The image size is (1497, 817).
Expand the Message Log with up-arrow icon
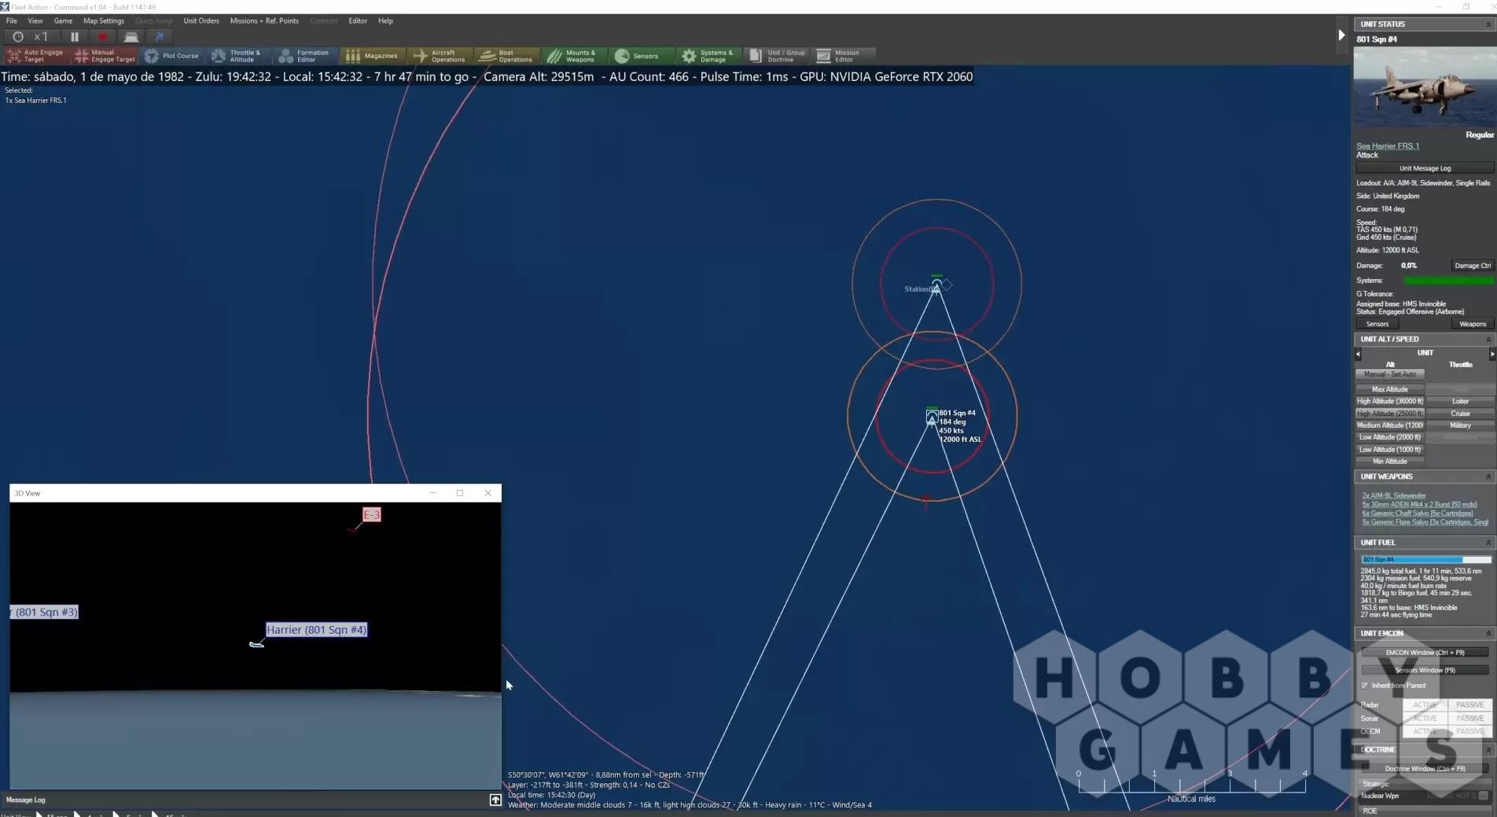pos(495,800)
